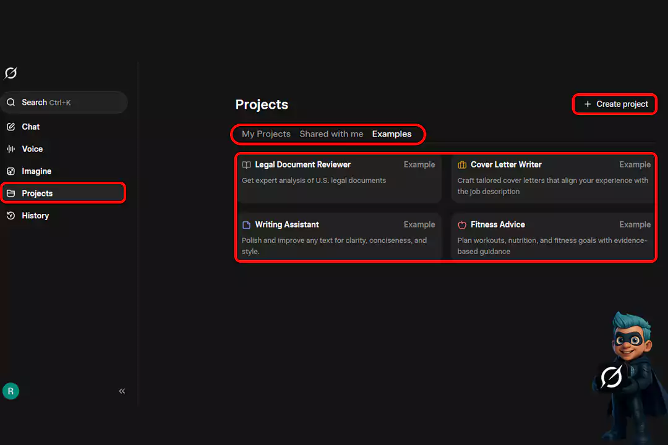Open the Cover Letter Writer example
668x445 pixels.
click(x=553, y=178)
